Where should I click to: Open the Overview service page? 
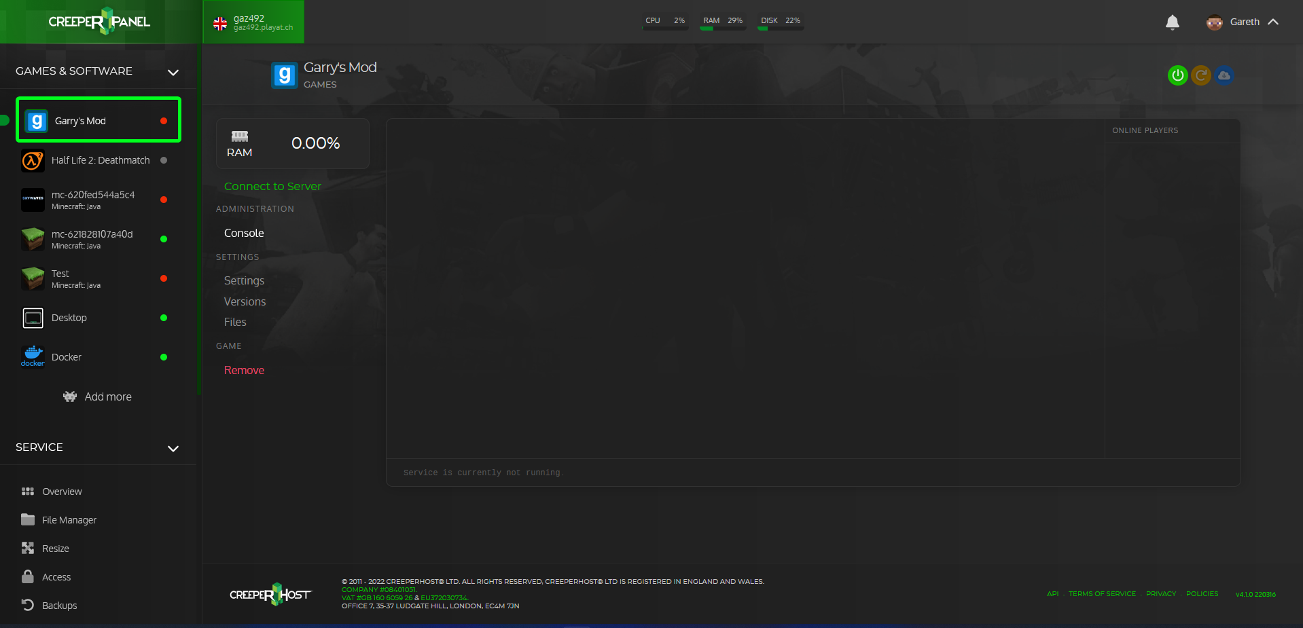62,492
